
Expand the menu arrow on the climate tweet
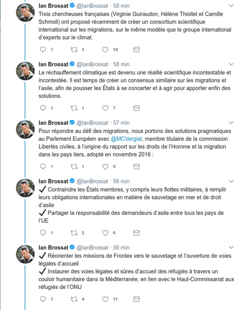coord(231,64)
